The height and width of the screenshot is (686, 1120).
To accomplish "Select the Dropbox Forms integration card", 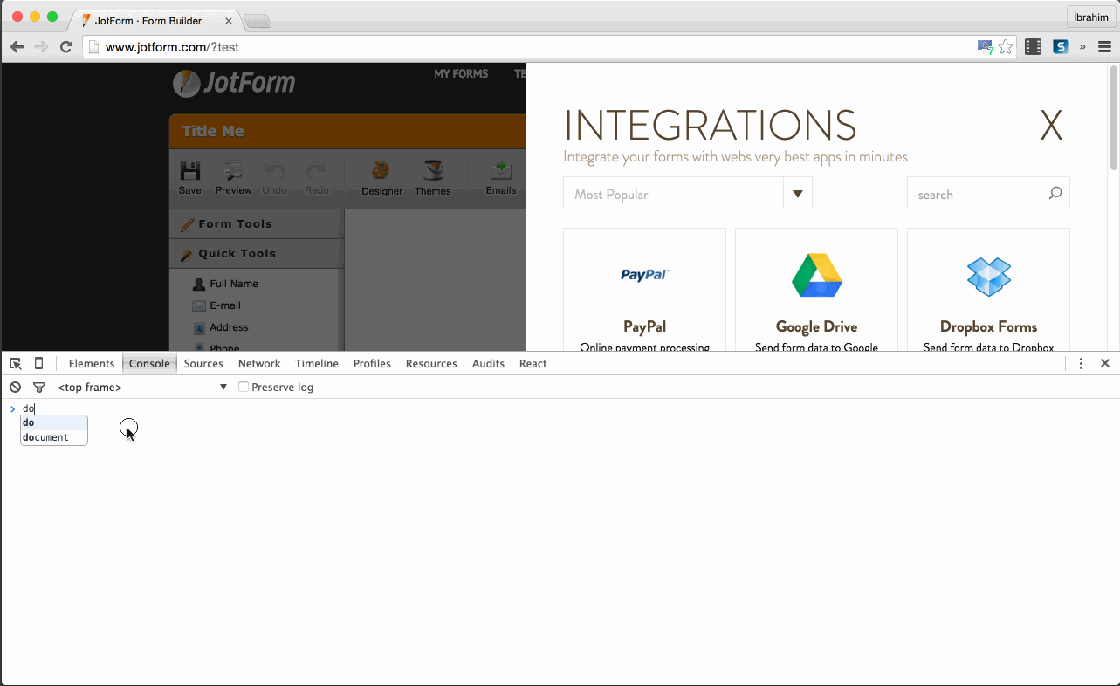I will [988, 290].
